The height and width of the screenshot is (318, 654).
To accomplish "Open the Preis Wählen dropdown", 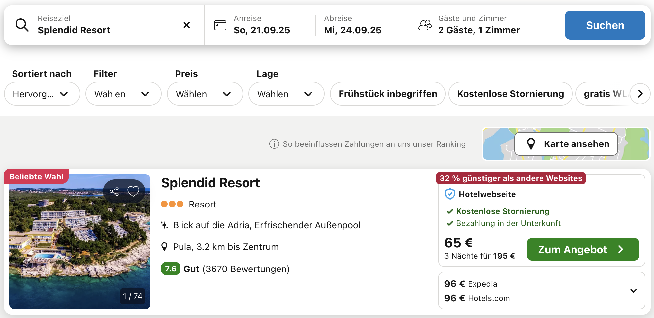I will click(205, 94).
